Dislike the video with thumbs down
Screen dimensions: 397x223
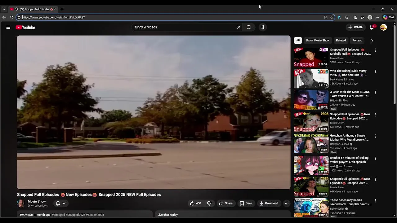[x=209, y=203]
